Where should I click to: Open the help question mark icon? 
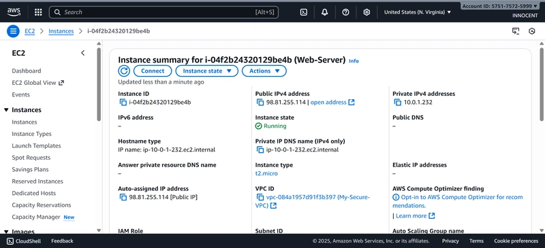(x=345, y=12)
